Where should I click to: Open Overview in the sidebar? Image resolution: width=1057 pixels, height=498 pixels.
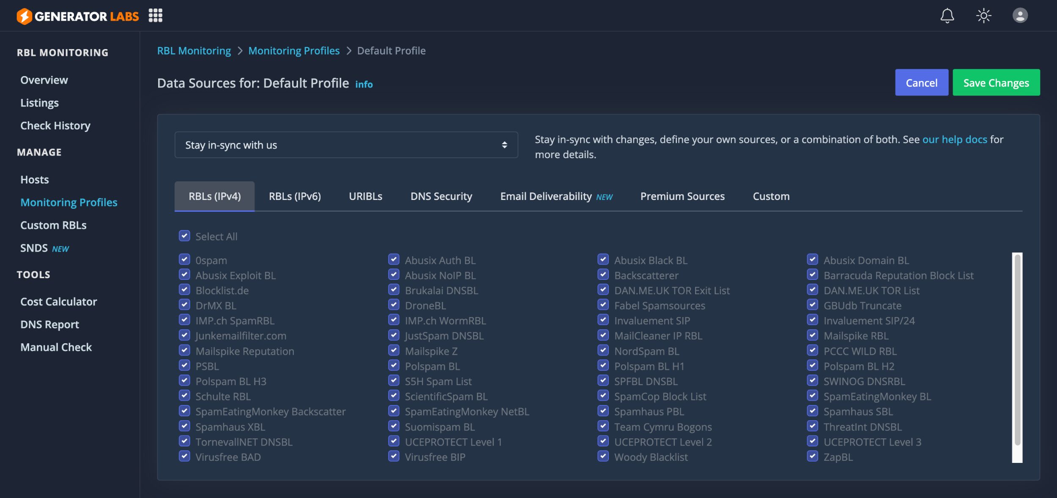(x=44, y=80)
